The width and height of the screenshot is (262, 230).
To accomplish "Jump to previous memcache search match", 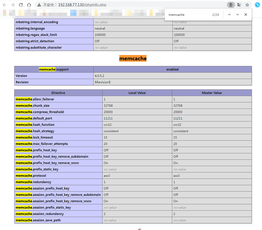I will pos(229,15).
